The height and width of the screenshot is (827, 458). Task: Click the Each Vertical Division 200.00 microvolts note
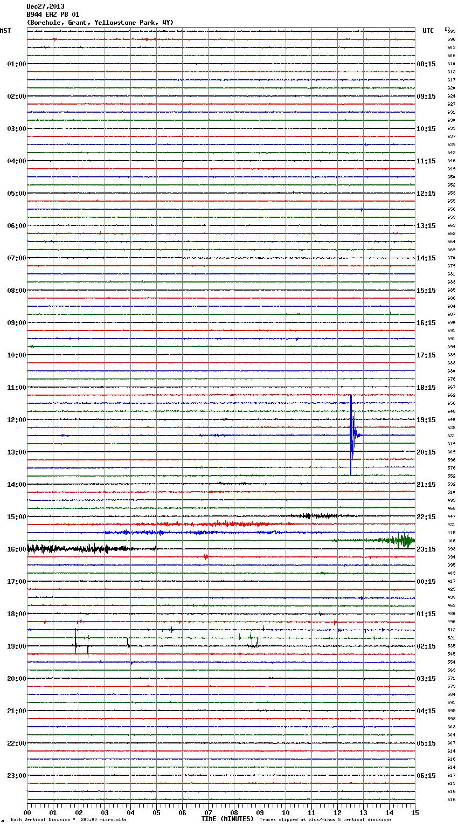tap(68, 819)
